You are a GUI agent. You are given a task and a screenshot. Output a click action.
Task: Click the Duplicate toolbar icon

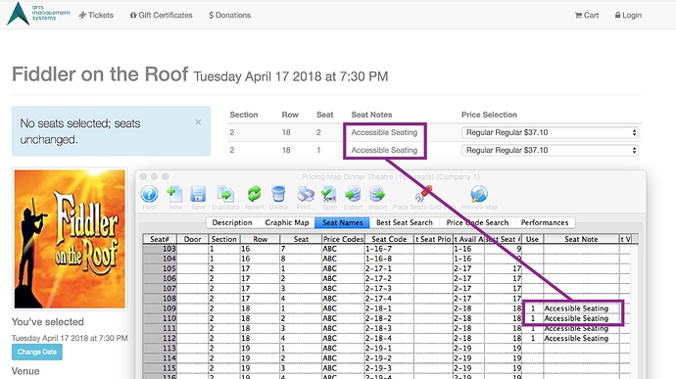click(225, 195)
